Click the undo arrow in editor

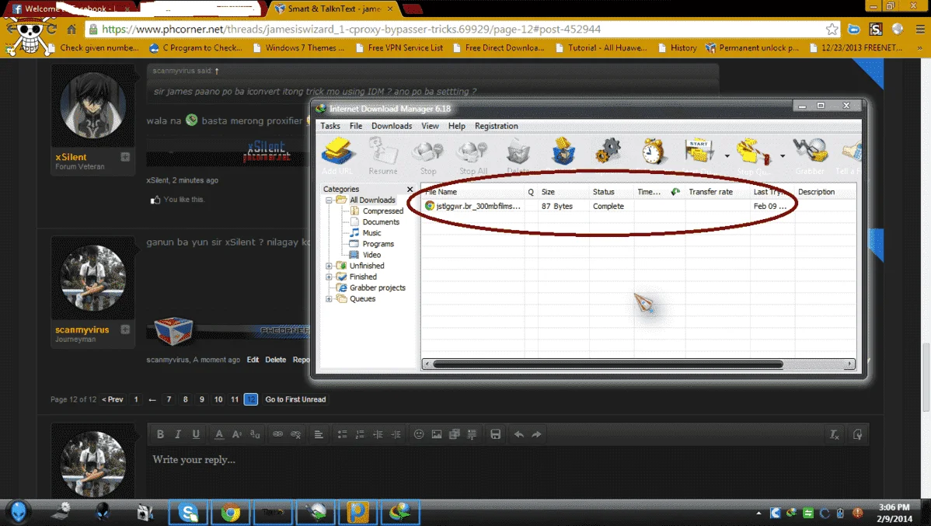tap(519, 434)
